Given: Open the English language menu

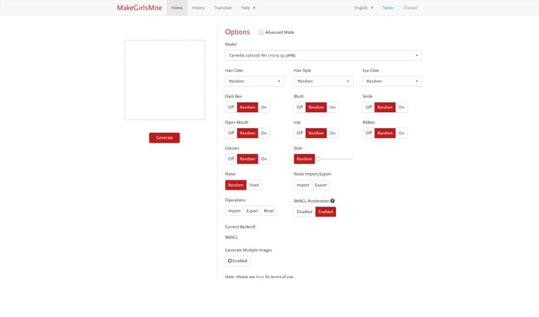Looking at the screenshot, I should click(x=364, y=8).
